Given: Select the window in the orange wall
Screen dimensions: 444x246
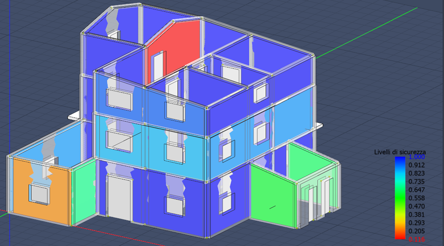Looking at the screenshot, I should click(x=39, y=194).
